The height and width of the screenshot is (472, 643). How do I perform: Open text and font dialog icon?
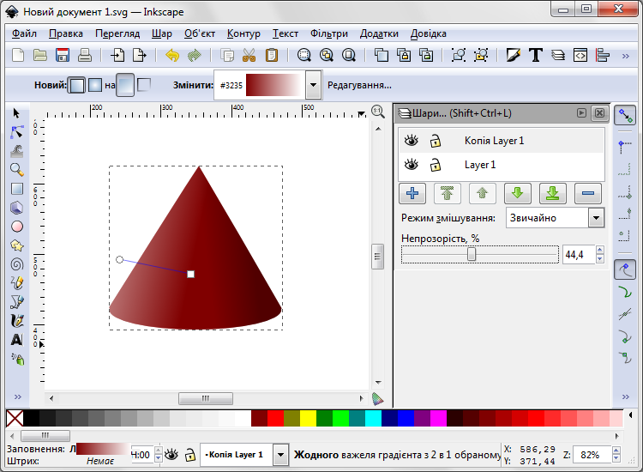coord(536,55)
